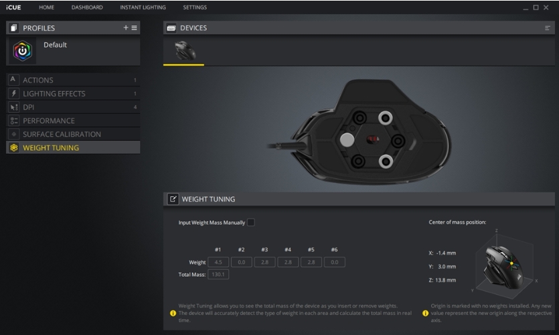This screenshot has width=559, height=335.
Task: Click the red sensor in the mouse center
Action: tap(372, 139)
